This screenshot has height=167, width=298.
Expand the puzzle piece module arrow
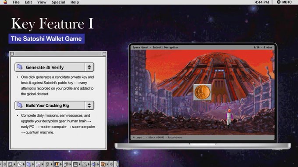[x=70, y=164]
